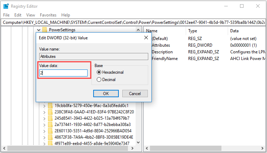Select the Hexadecimal base option
Viewport: 267px width, 153px height.
point(110,72)
